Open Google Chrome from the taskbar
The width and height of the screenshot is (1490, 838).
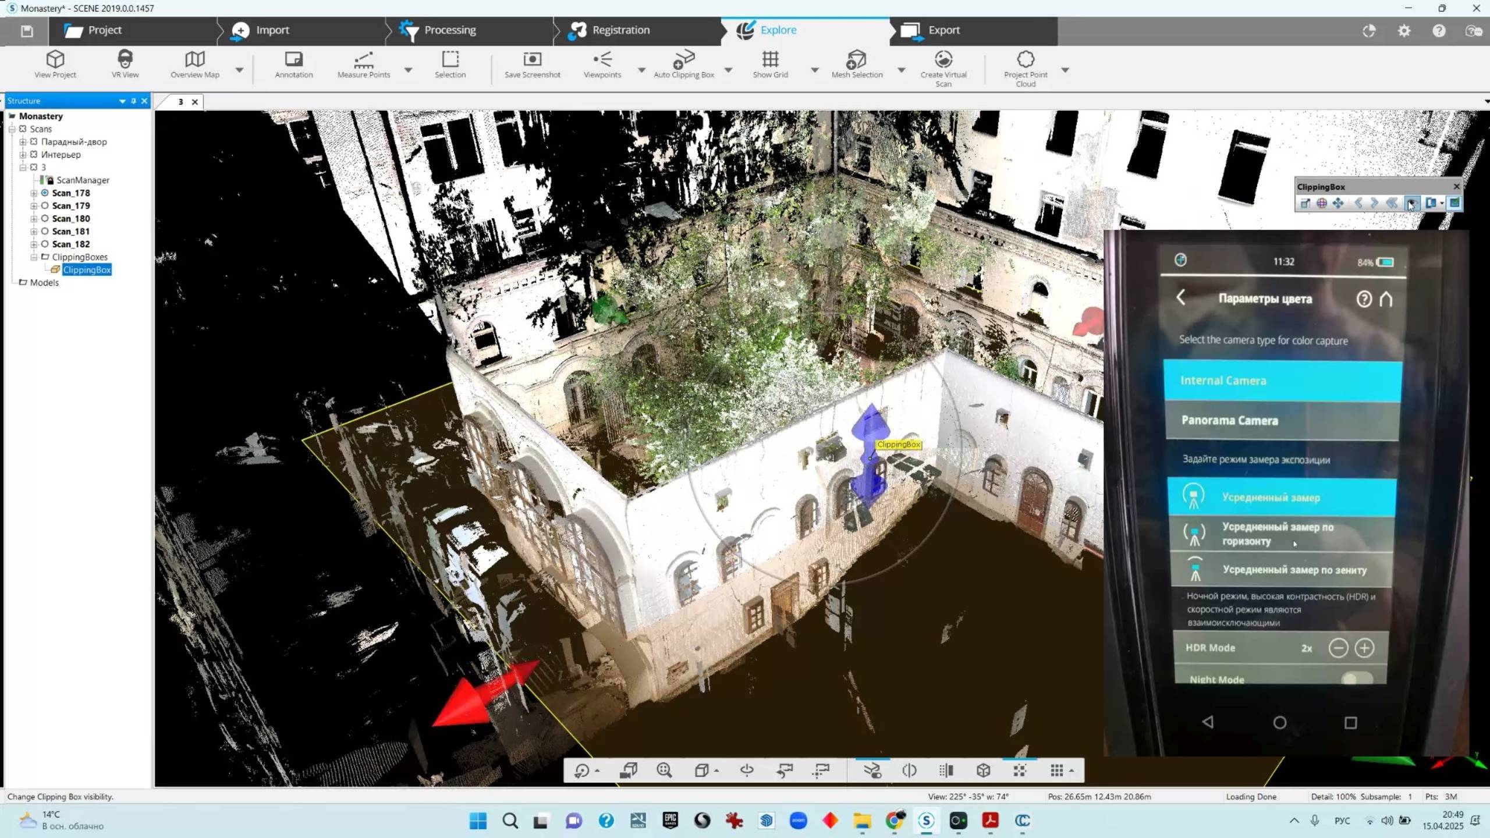coord(895,821)
